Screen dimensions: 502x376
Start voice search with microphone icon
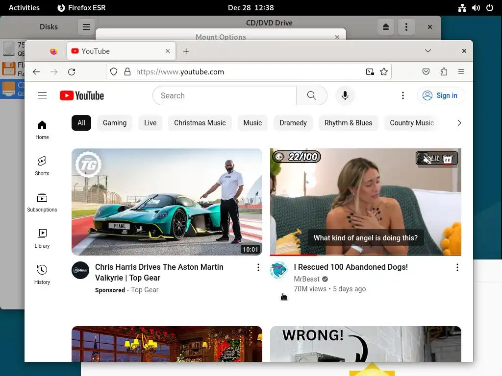coord(345,95)
